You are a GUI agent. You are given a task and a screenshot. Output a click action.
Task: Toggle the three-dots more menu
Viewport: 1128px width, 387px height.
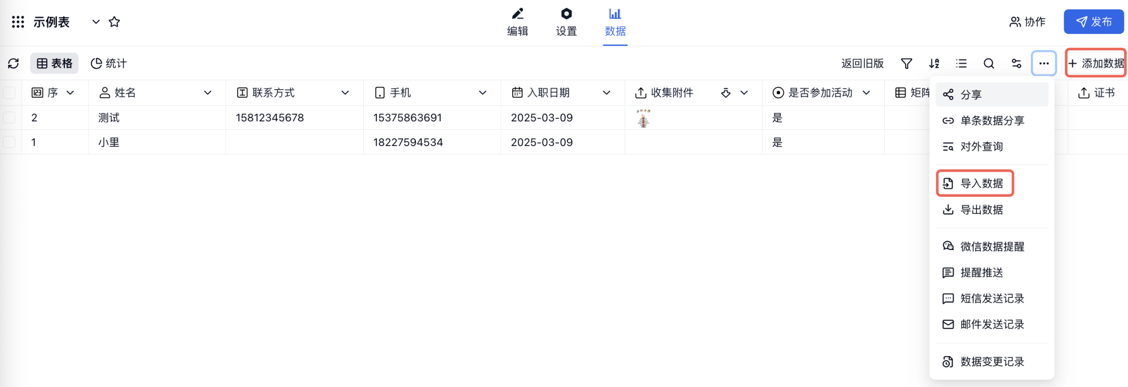1044,63
